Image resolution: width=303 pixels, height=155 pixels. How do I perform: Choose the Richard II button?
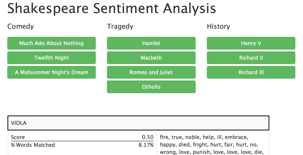[x=251, y=58]
